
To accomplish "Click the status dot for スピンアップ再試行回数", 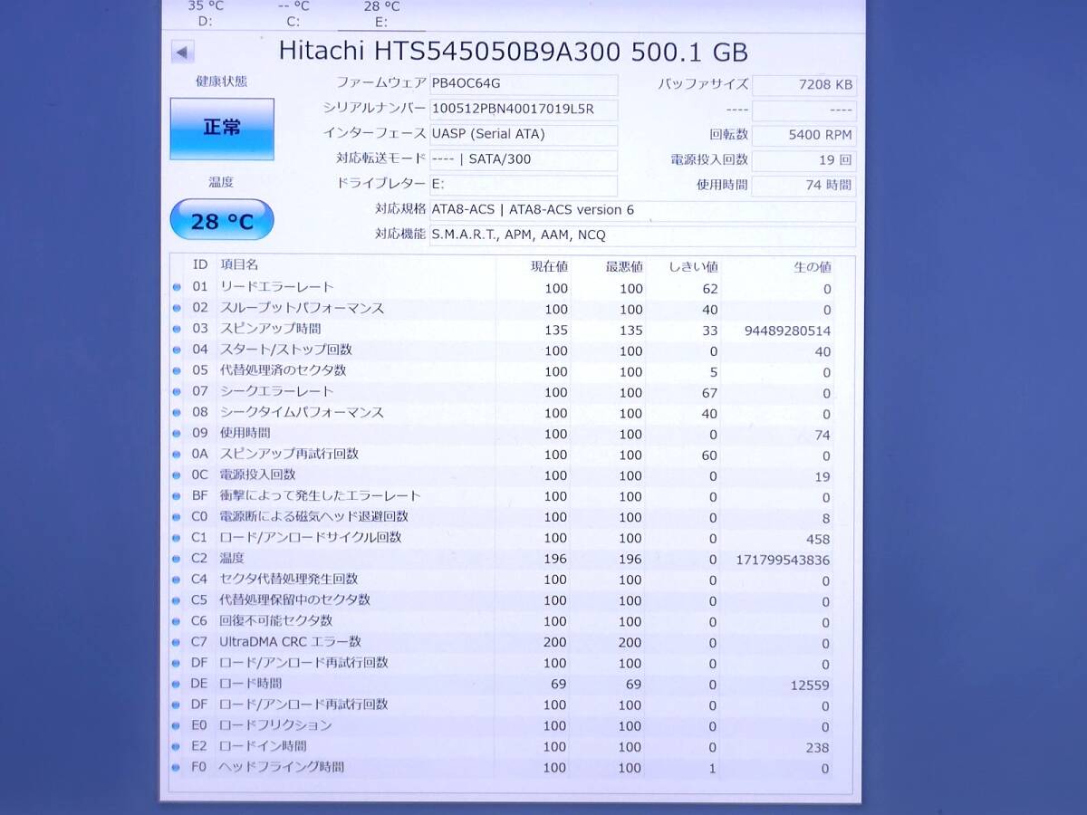I will [x=177, y=455].
